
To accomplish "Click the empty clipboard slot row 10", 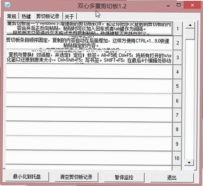I will (x=89, y=158).
